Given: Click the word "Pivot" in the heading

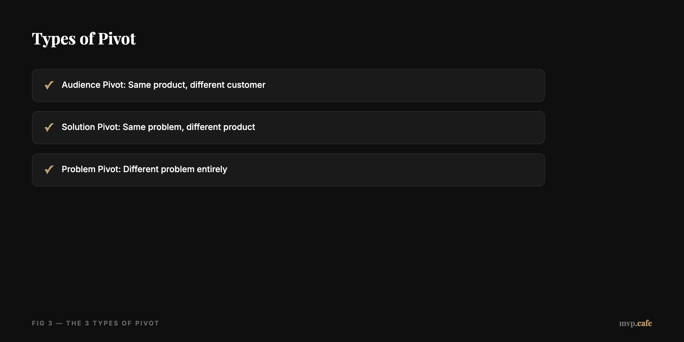Looking at the screenshot, I should [117, 38].
